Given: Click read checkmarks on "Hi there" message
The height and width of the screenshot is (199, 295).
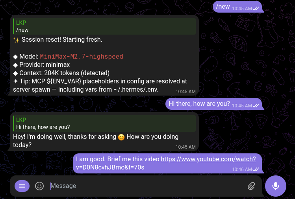Looking at the screenshot, I should click(x=256, y=105).
